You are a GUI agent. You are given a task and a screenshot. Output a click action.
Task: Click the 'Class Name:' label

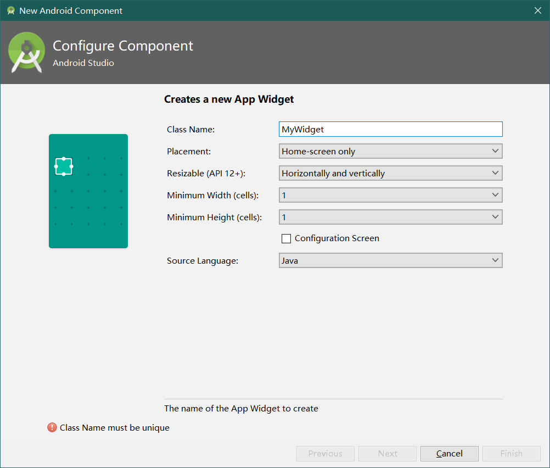(191, 130)
